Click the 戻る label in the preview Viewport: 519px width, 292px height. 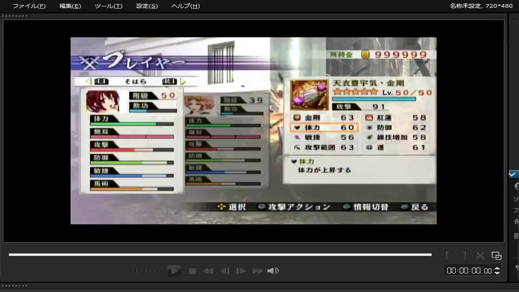(x=420, y=207)
